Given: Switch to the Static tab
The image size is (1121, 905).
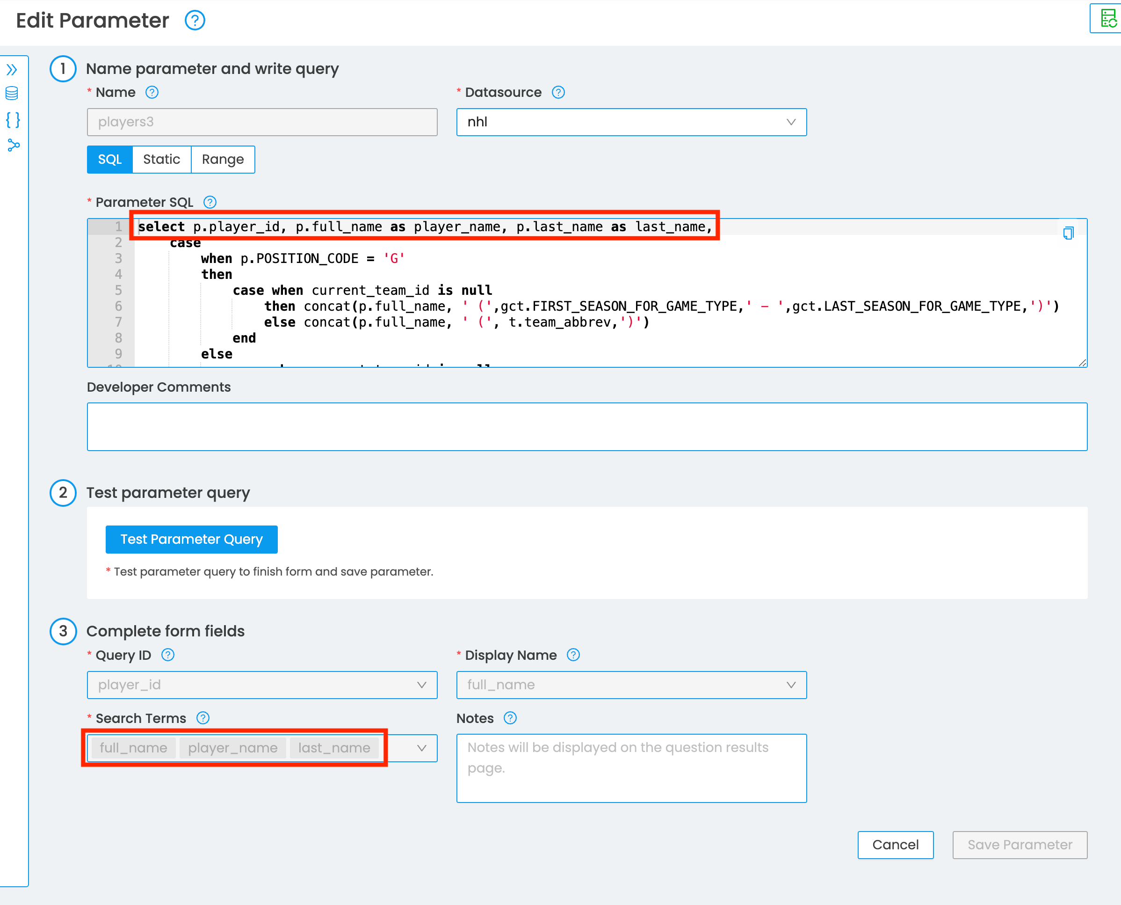Looking at the screenshot, I should [161, 160].
